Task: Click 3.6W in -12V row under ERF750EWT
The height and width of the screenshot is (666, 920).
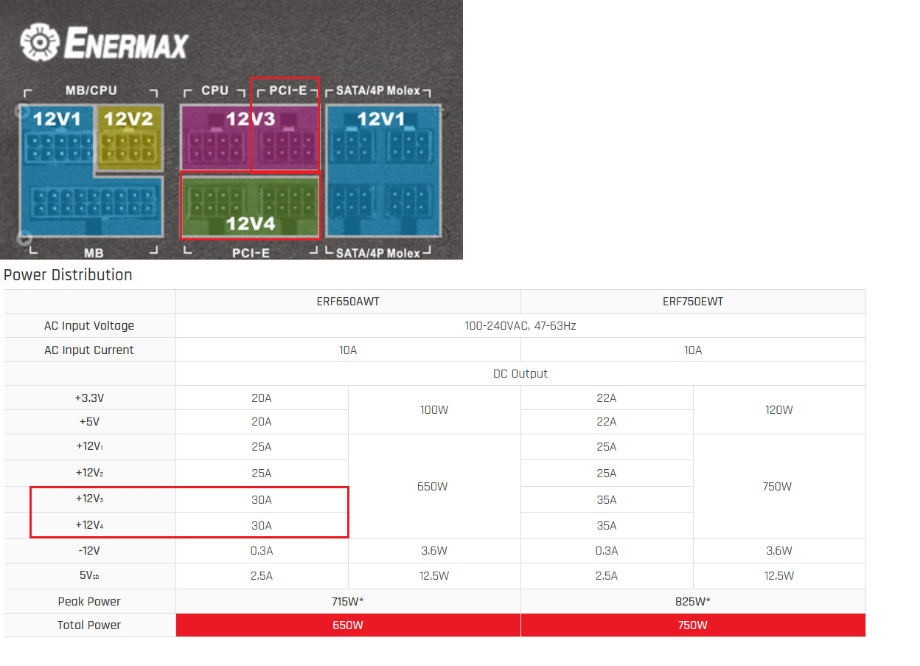Action: [779, 551]
